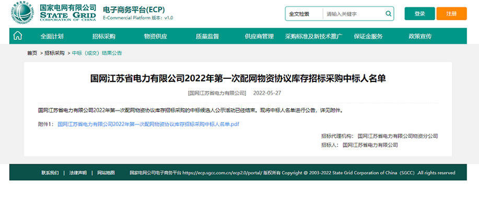Screen dimensions: 479x218
Task: Type in the 请输入关键字 search field
Action: (x=353, y=14)
